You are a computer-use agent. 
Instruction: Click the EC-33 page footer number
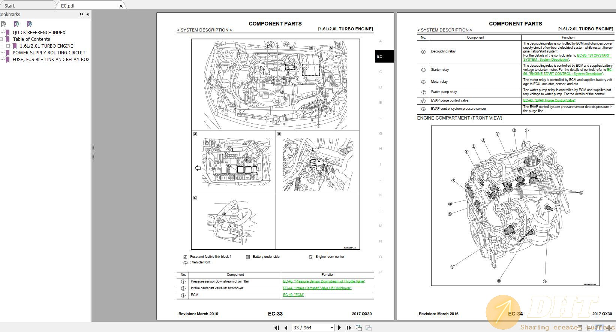(275, 314)
